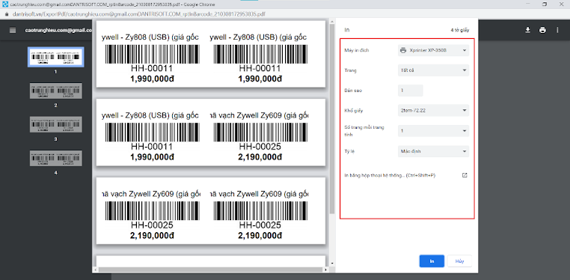Click In bằng hộp thoại hệ thống link

tap(390, 175)
